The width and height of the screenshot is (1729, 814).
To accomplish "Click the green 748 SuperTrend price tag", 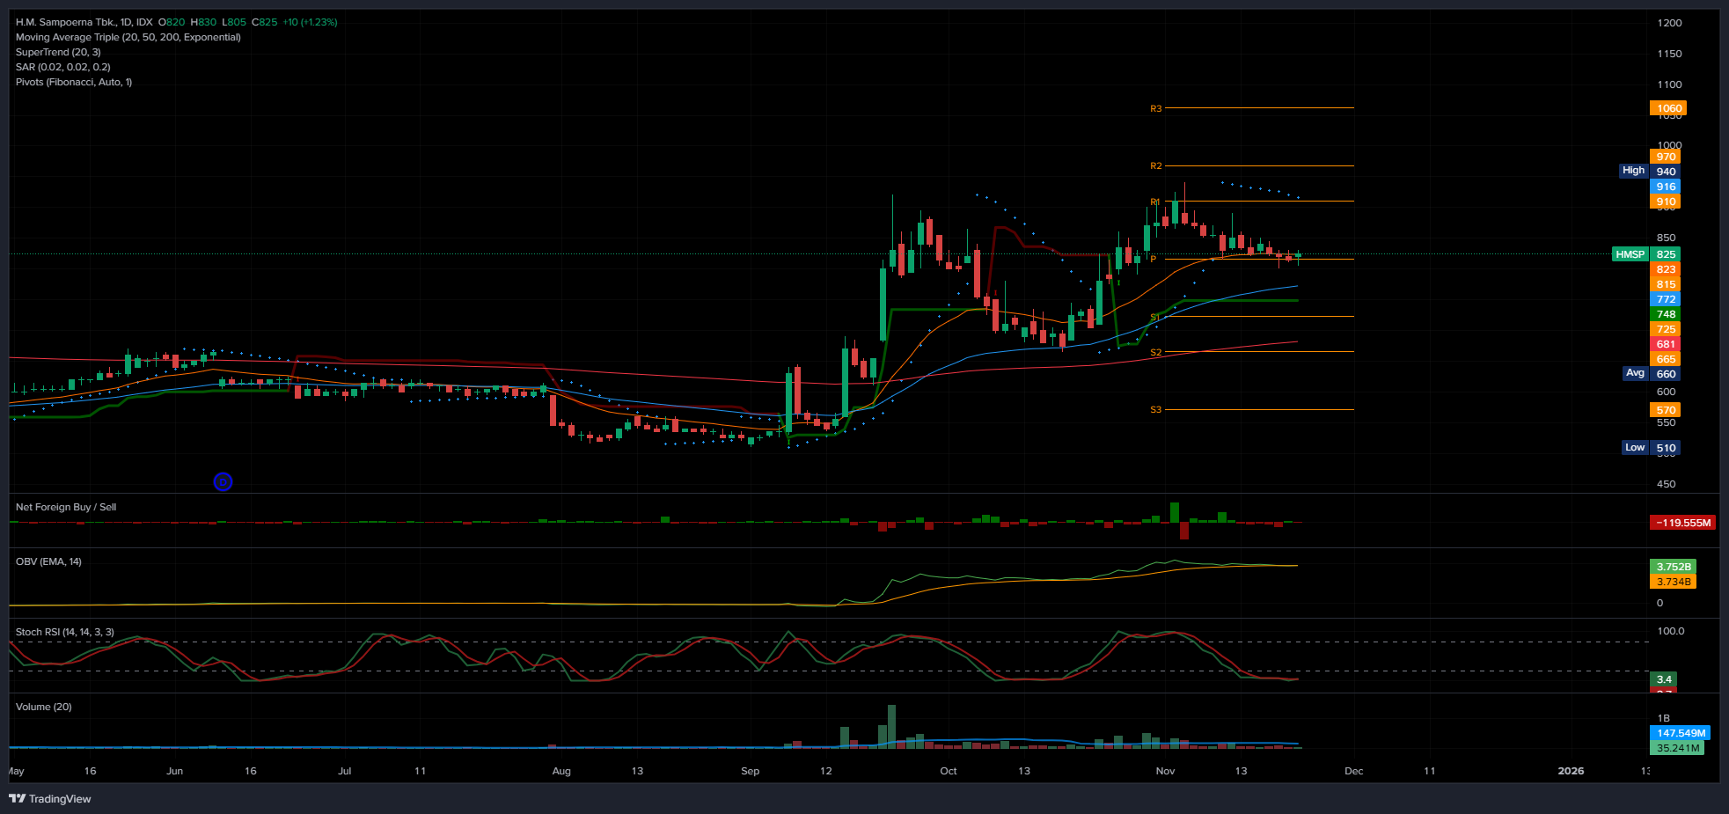I will click(x=1665, y=314).
